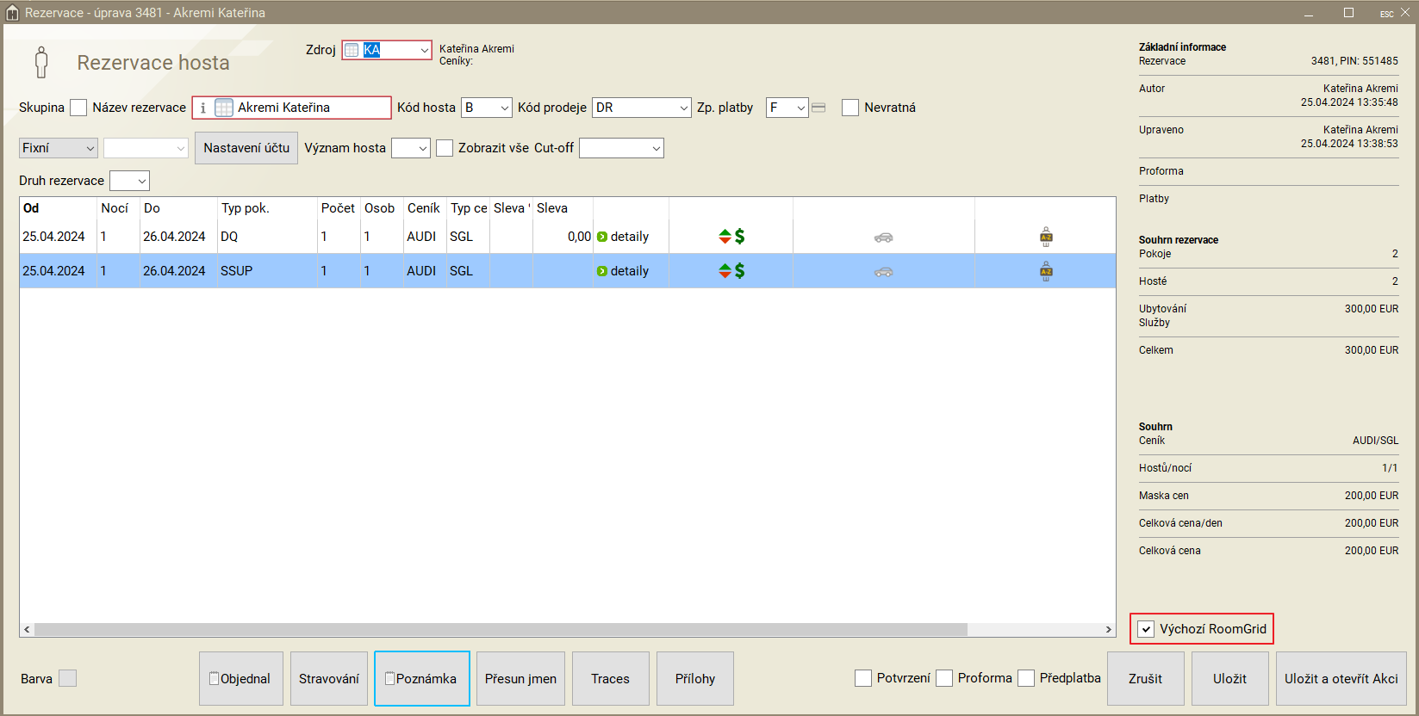
Task: Click the credit card icon beside Zp. platby
Action: point(818,108)
